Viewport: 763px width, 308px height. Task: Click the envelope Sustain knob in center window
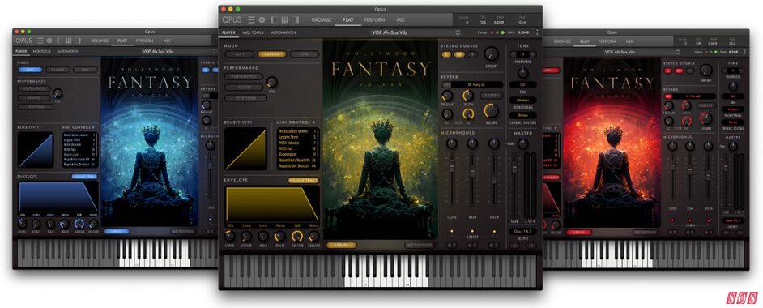click(x=296, y=236)
